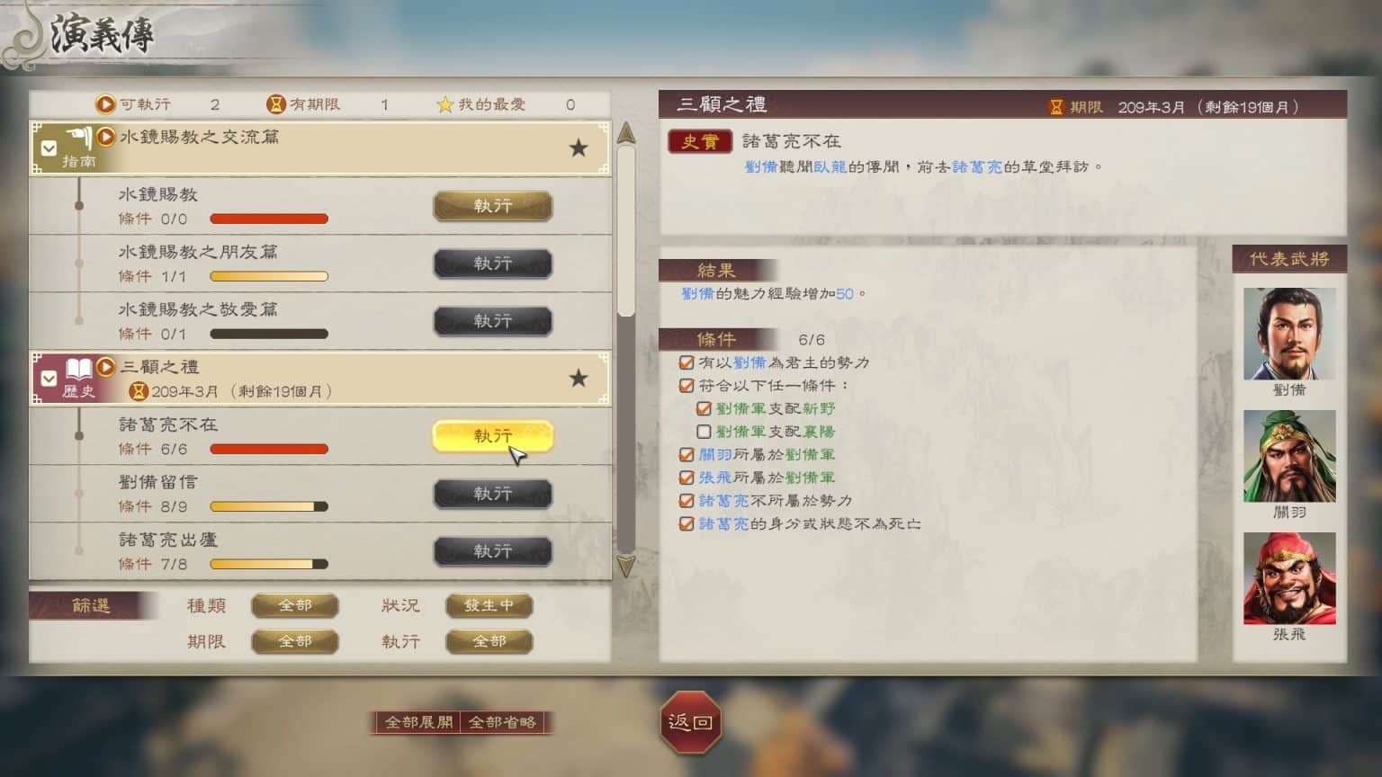Open the 種類 filter set to 全部
Viewport: 1382px width, 777px height.
295,605
